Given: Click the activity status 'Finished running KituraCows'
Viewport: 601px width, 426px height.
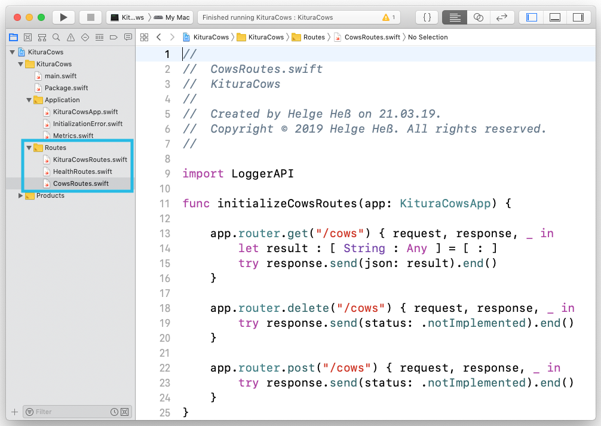Looking at the screenshot, I should coord(268,17).
